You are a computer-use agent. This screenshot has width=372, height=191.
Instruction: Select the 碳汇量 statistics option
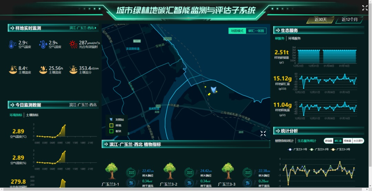(x=338, y=141)
